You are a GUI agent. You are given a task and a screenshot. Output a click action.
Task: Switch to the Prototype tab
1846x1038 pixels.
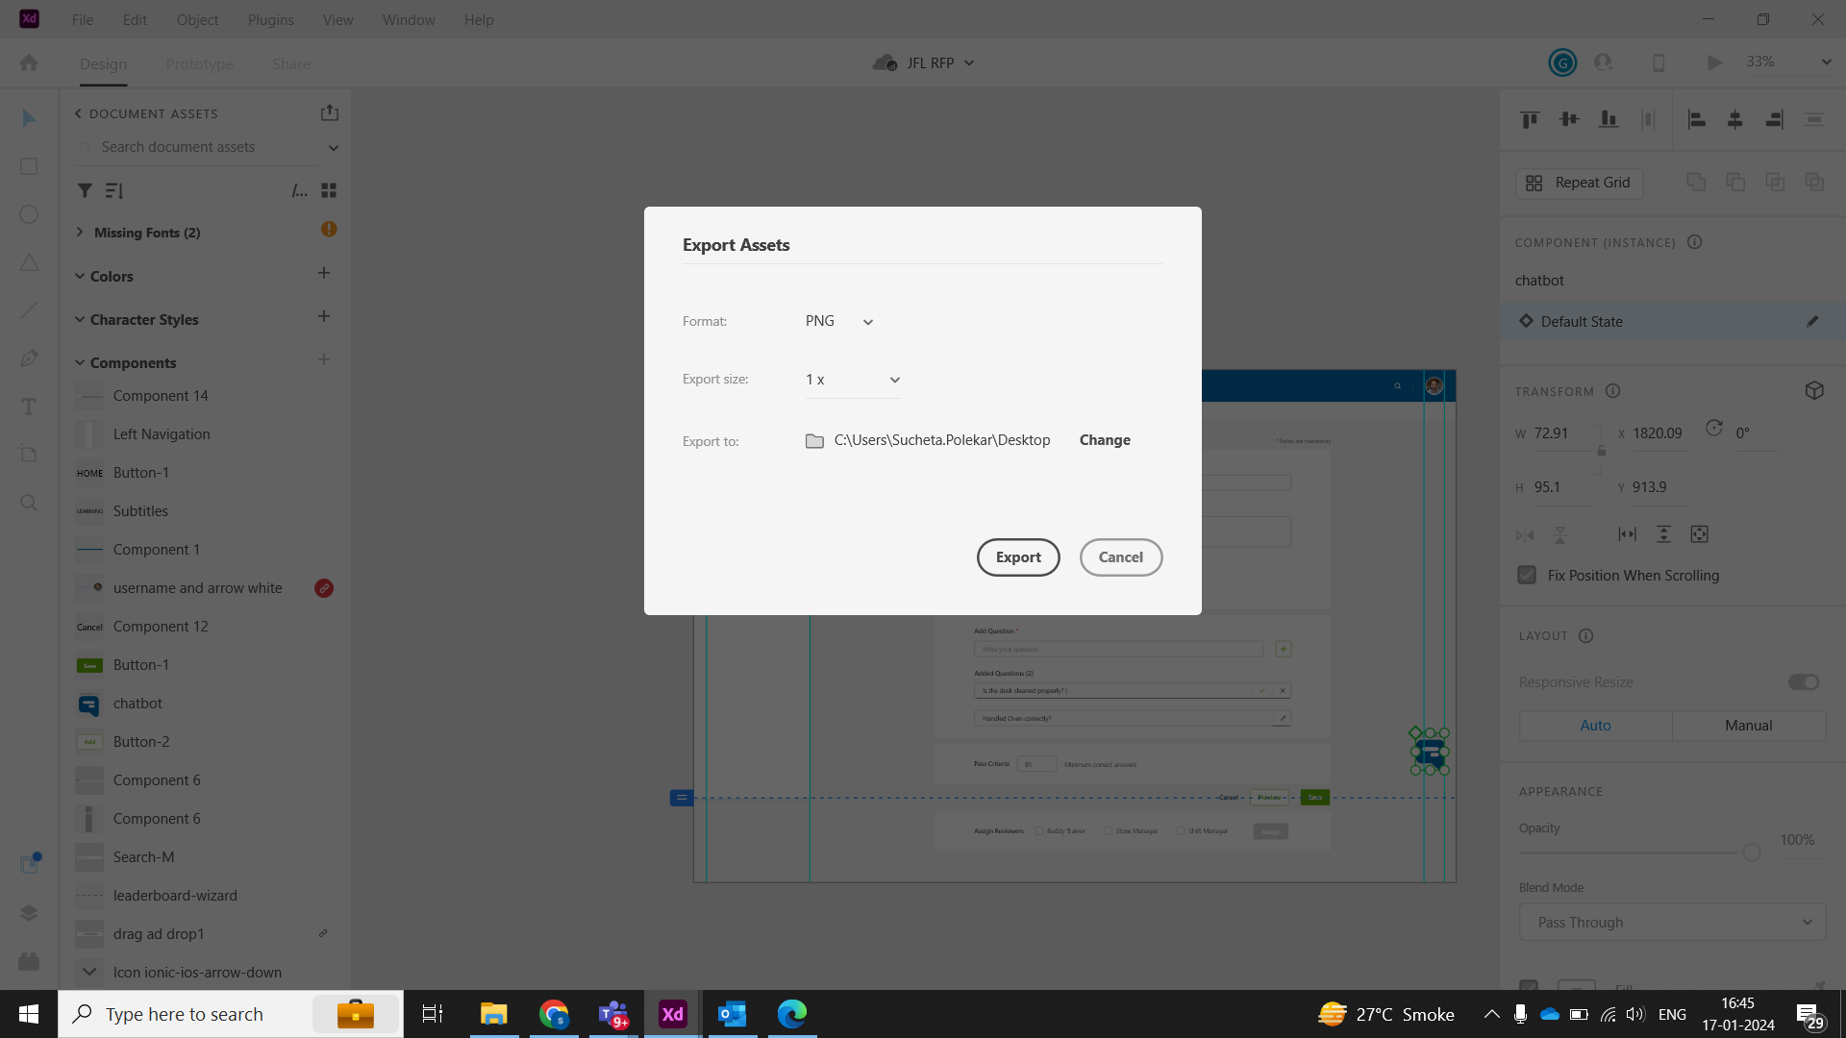(199, 63)
